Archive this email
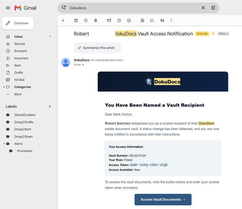Viewport: 242px width, 209px height. click(76, 21)
